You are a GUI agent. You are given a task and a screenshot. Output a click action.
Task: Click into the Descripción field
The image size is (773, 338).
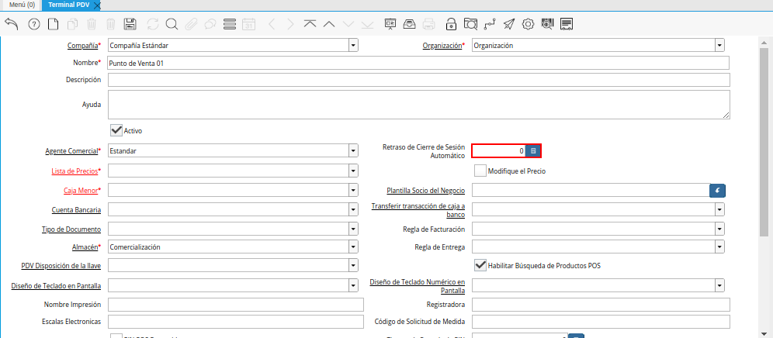coord(418,79)
